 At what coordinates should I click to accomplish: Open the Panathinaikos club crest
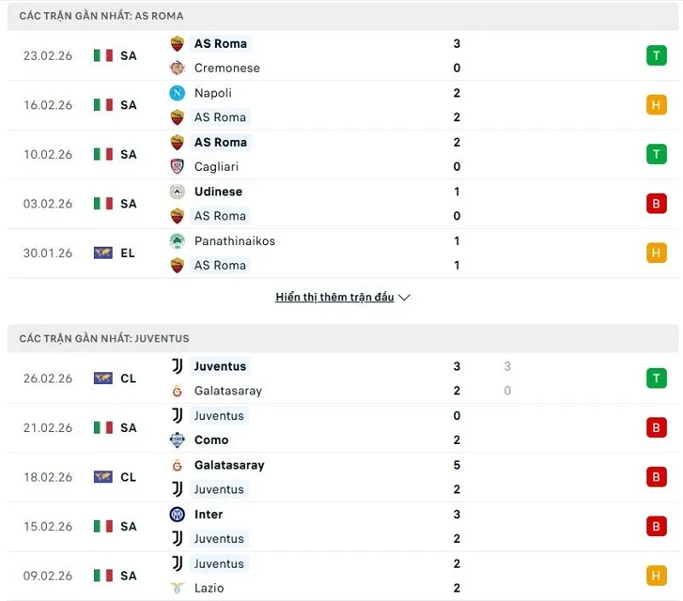[x=178, y=241]
